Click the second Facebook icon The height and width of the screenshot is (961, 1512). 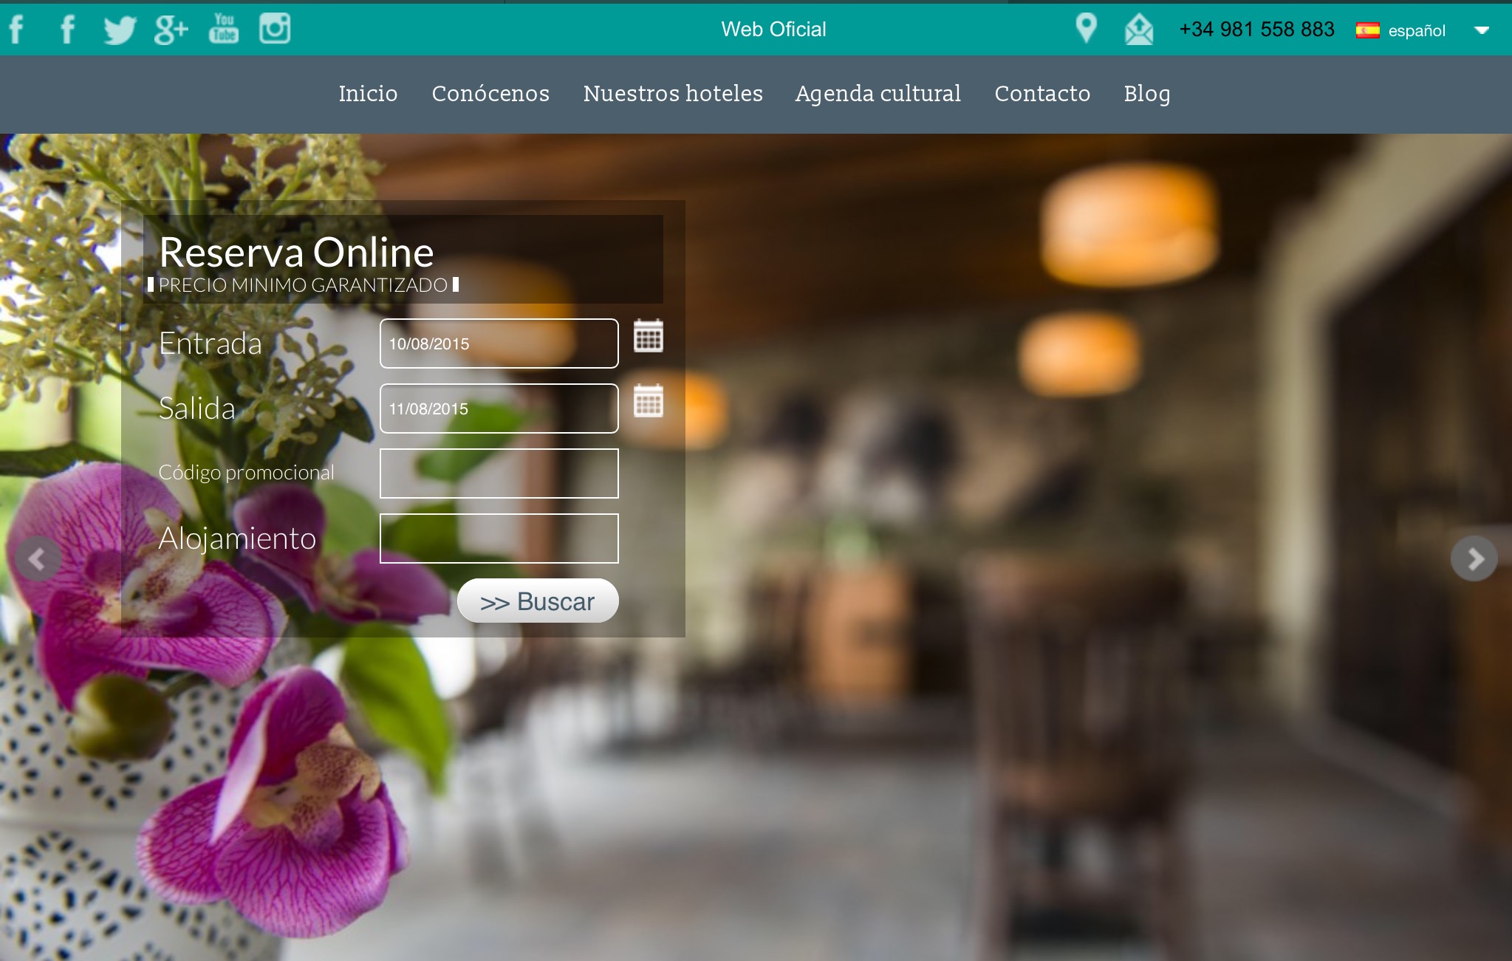pos(67,30)
